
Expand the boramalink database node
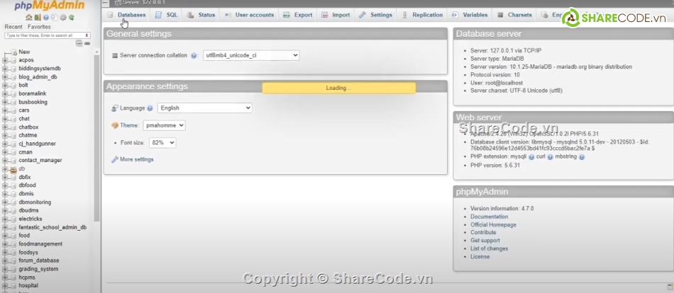pyautogui.click(x=5, y=94)
